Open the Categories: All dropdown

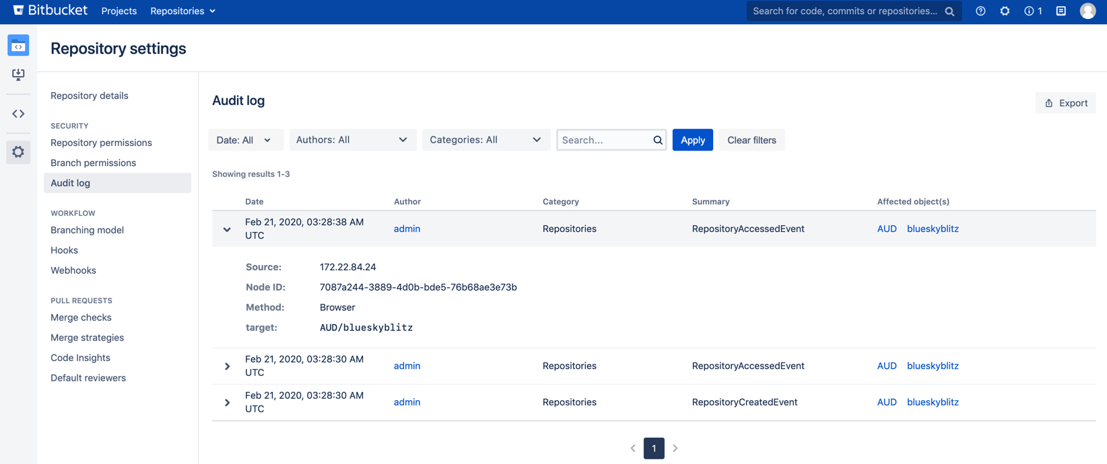485,140
